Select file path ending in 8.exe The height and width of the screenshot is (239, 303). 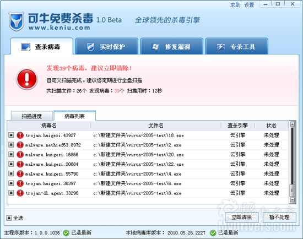point(137,193)
